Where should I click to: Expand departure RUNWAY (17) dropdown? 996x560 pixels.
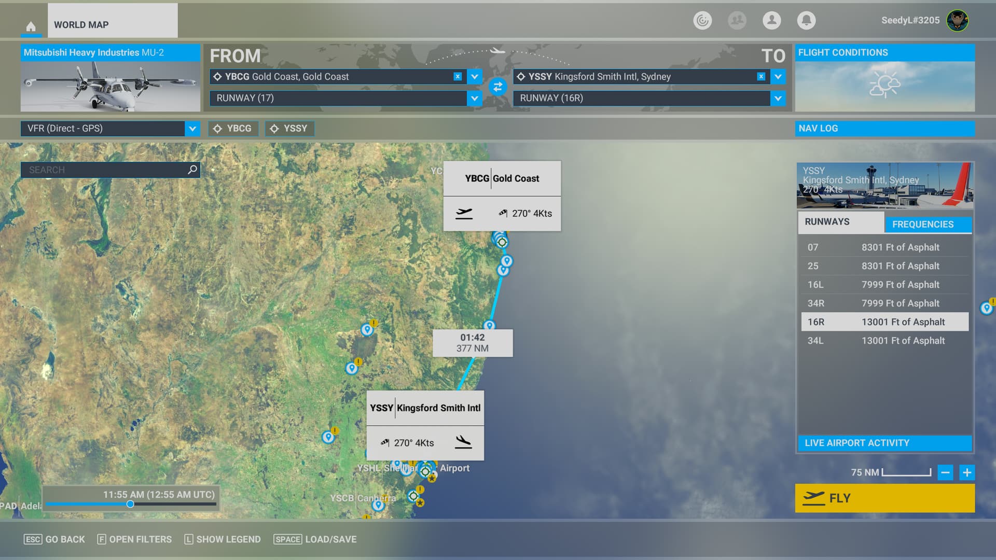tap(474, 98)
